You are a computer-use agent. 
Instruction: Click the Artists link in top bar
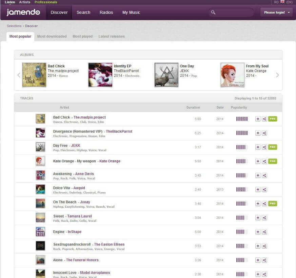pos(25,2)
